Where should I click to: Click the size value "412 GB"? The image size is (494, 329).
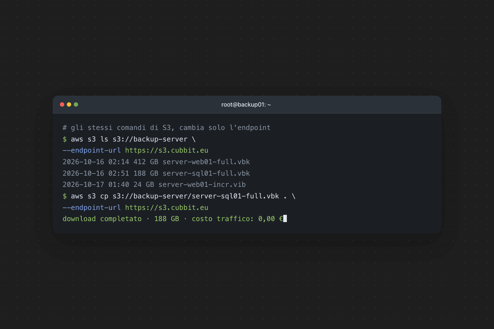tap(146, 162)
